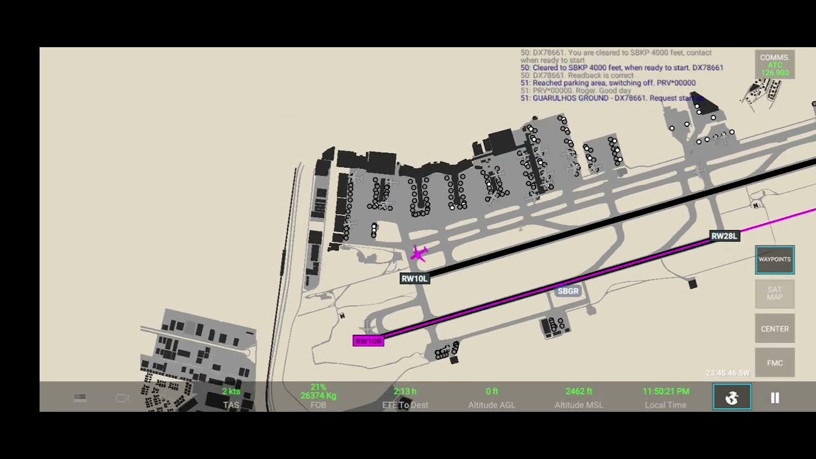This screenshot has height=459, width=816.
Task: Select the RW28L runway label
Action: pyautogui.click(x=724, y=236)
